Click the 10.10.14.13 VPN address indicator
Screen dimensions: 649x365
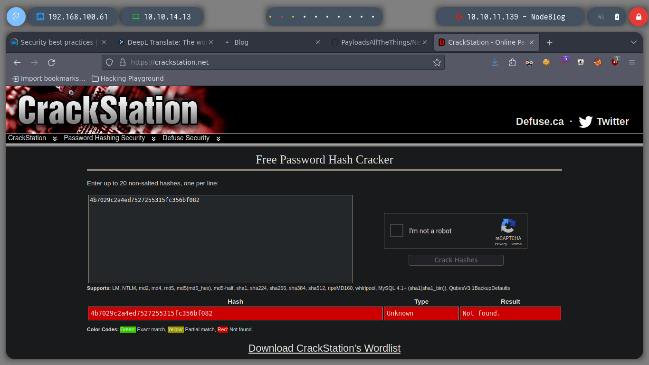[162, 17]
